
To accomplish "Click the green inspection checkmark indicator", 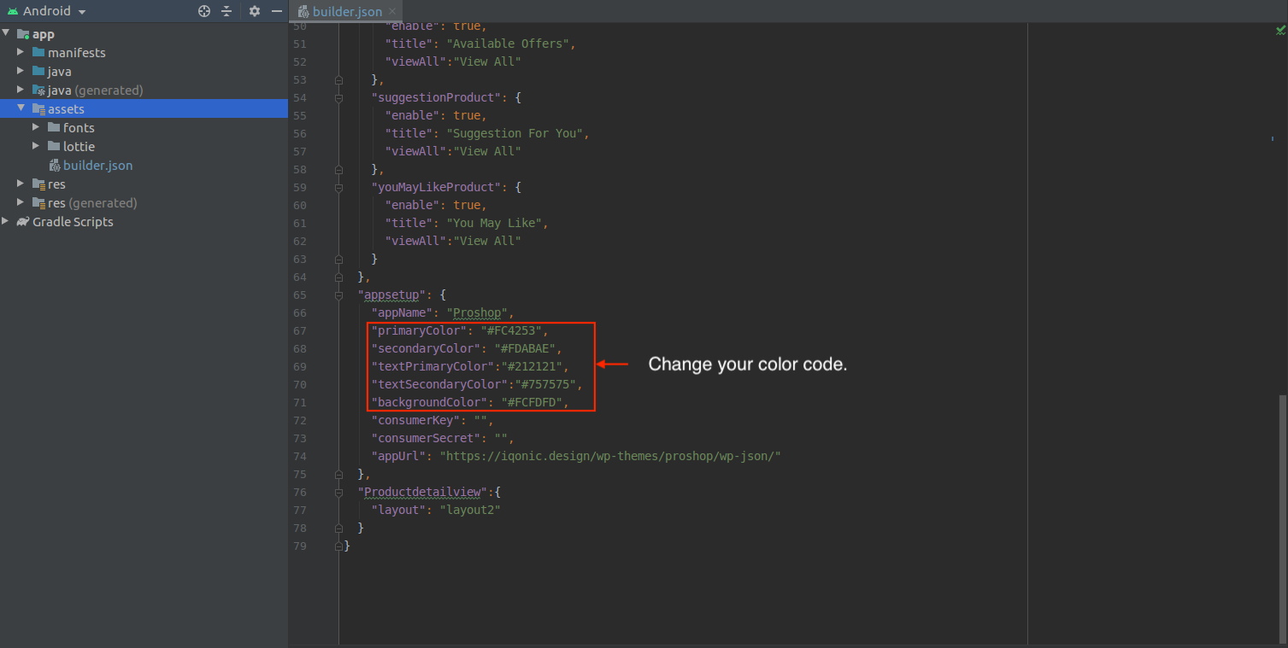I will 1279,30.
